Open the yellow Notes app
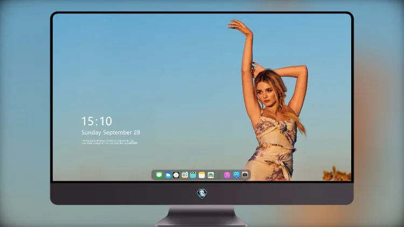The image size is (404, 227). click(x=202, y=175)
